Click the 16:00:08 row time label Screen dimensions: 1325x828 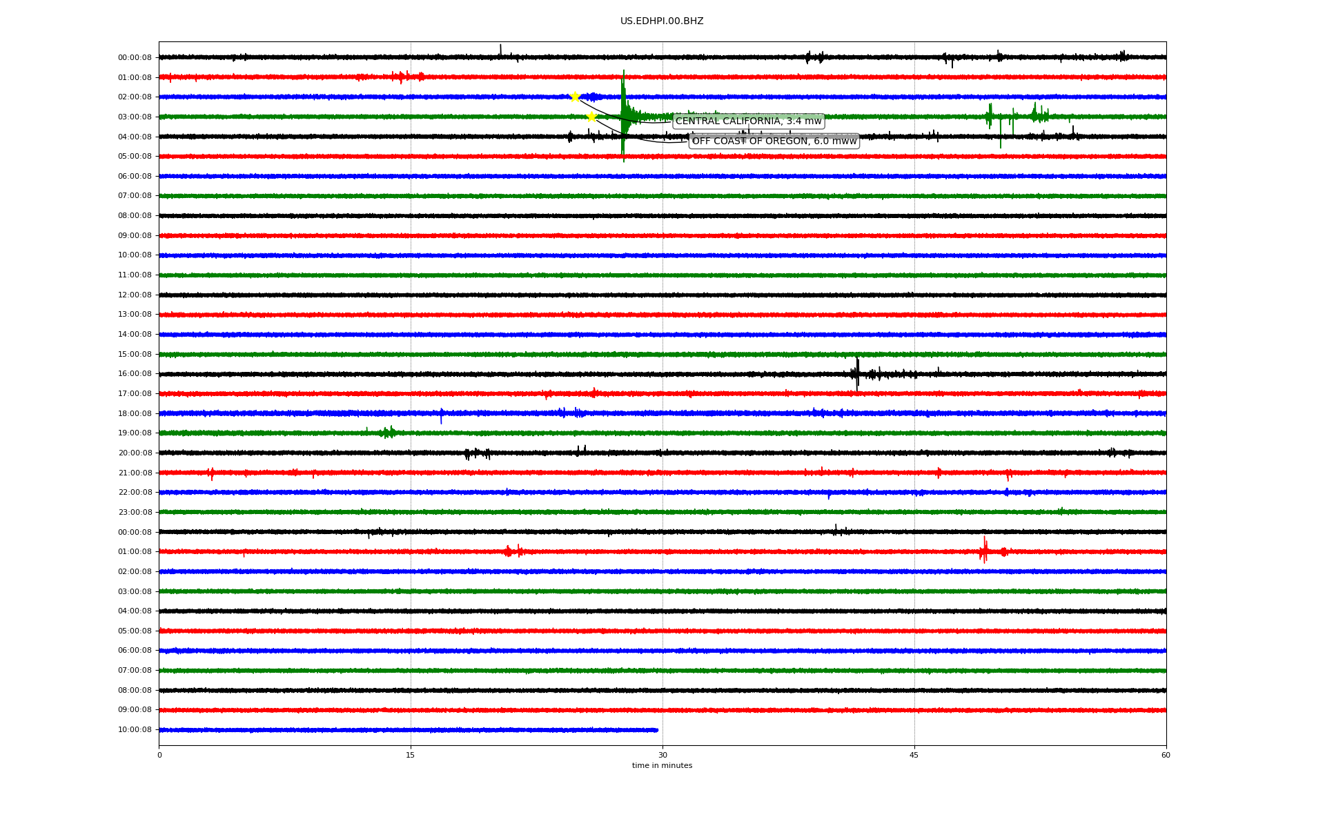(x=135, y=374)
